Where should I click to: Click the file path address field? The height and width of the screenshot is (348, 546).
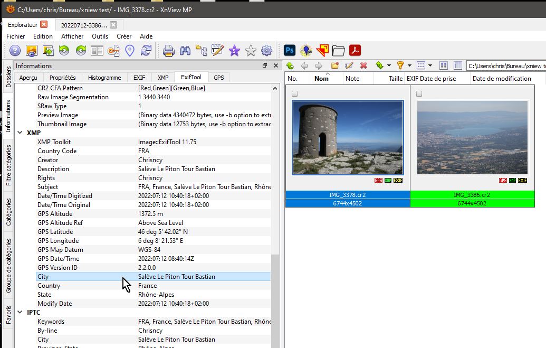coord(505,66)
